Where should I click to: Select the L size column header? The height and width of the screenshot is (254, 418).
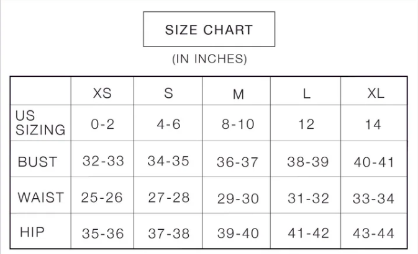click(307, 93)
